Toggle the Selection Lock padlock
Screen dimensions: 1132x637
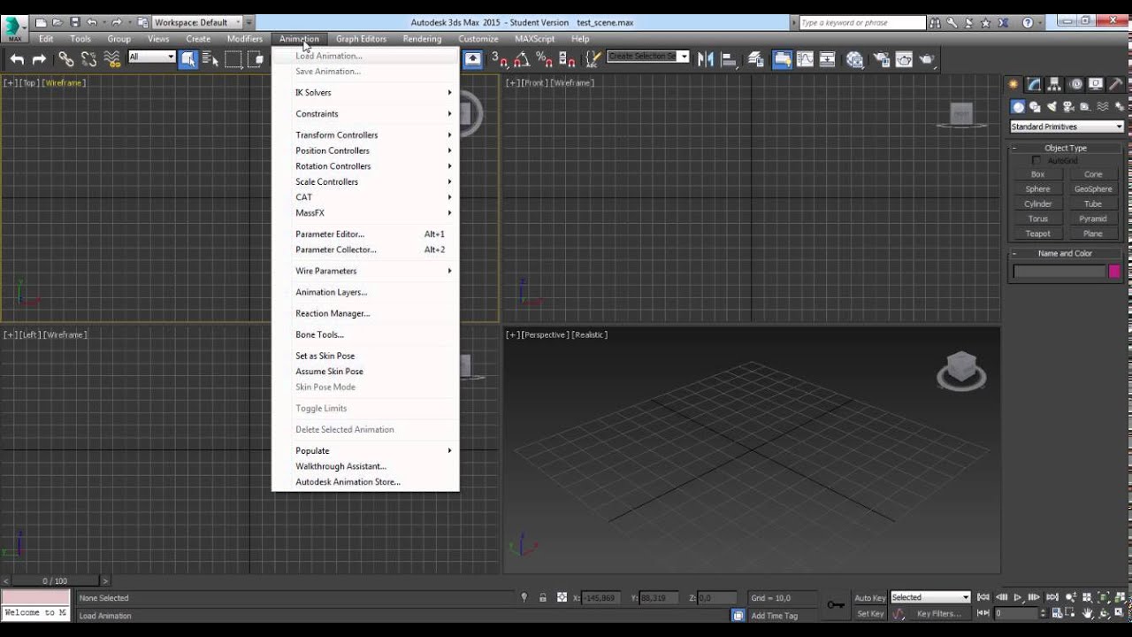point(542,598)
